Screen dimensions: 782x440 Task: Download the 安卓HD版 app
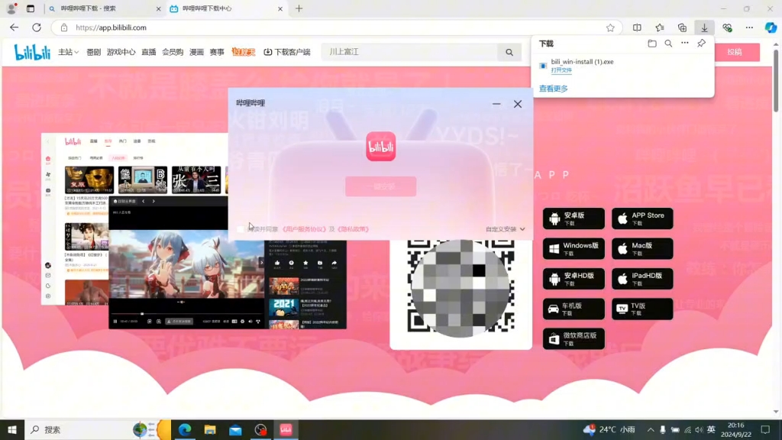574,278
